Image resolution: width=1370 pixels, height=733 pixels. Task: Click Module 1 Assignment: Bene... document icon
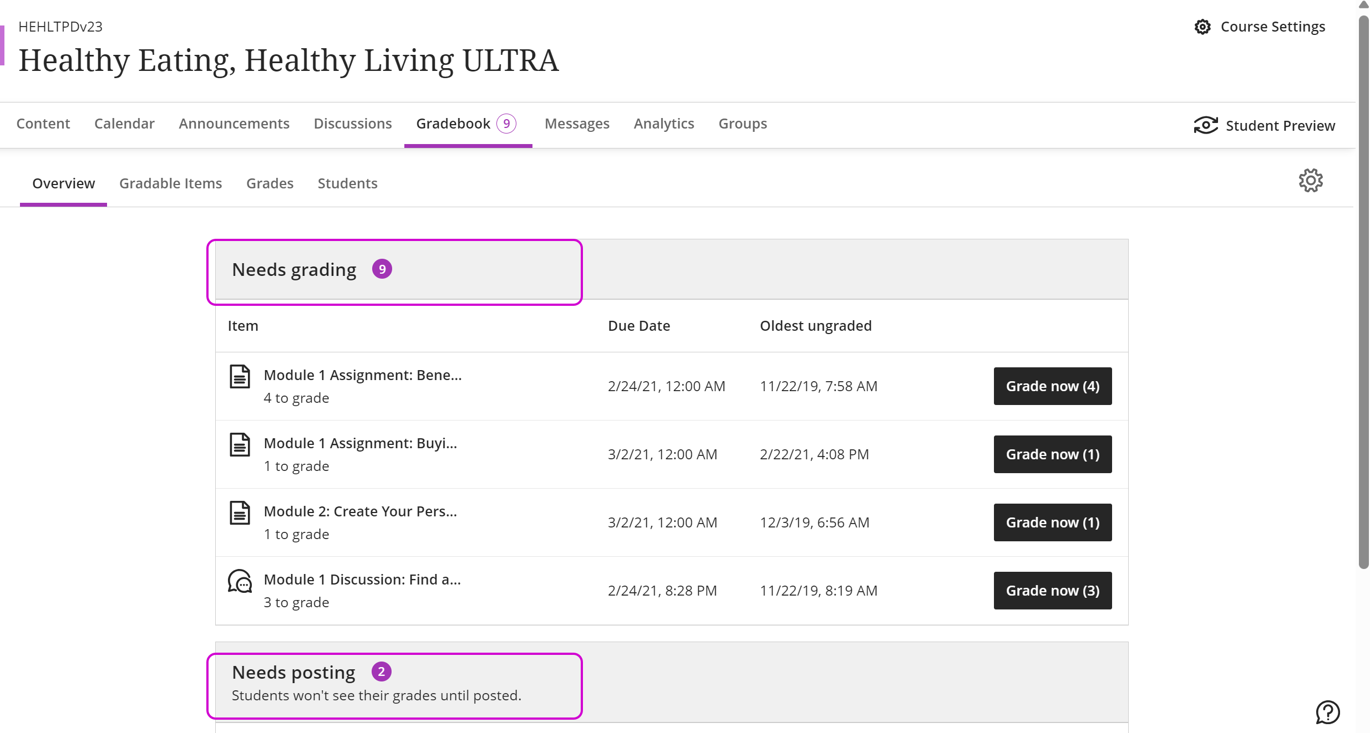[x=240, y=377]
